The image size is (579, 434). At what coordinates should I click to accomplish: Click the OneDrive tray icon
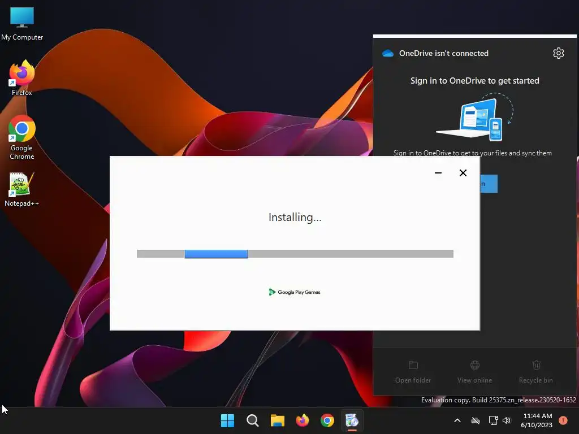click(476, 420)
